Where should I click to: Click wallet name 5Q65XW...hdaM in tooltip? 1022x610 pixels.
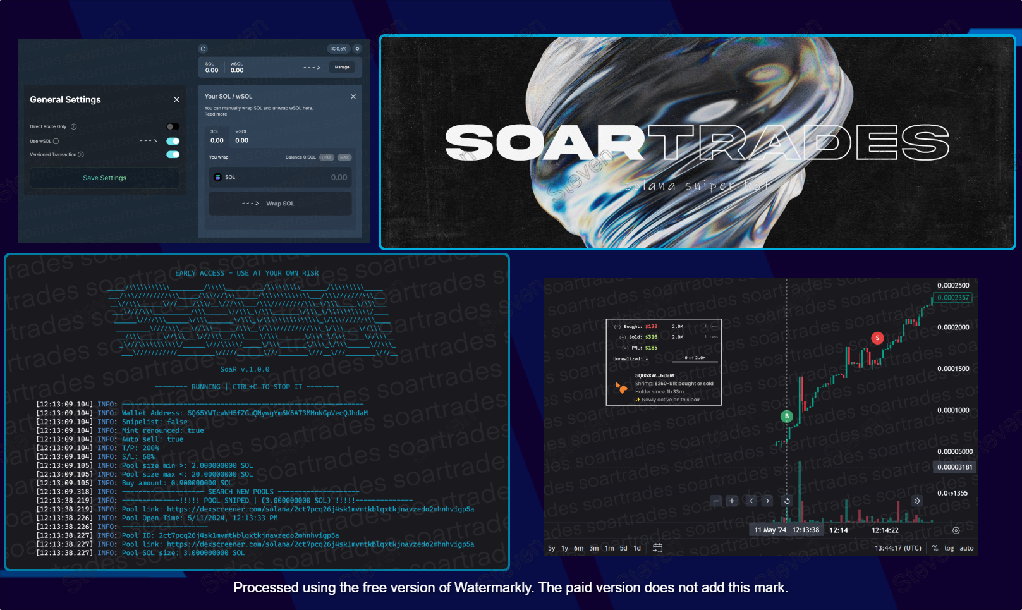(x=655, y=375)
